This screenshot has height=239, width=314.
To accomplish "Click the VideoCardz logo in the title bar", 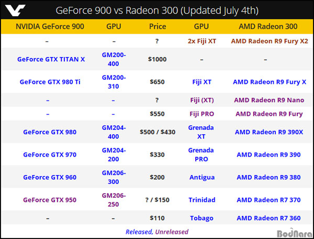I will click(16, 10).
